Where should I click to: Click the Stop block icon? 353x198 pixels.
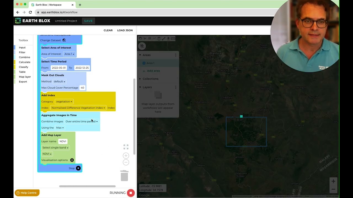click(x=78, y=168)
